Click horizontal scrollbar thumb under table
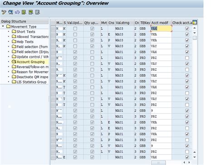 point(159,163)
